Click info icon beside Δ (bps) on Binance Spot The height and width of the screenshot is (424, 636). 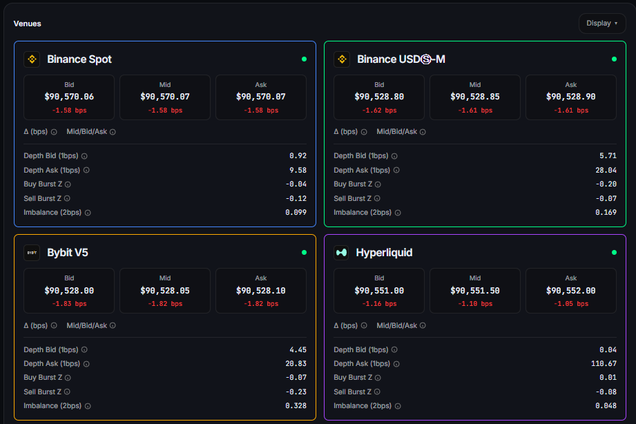pos(53,131)
